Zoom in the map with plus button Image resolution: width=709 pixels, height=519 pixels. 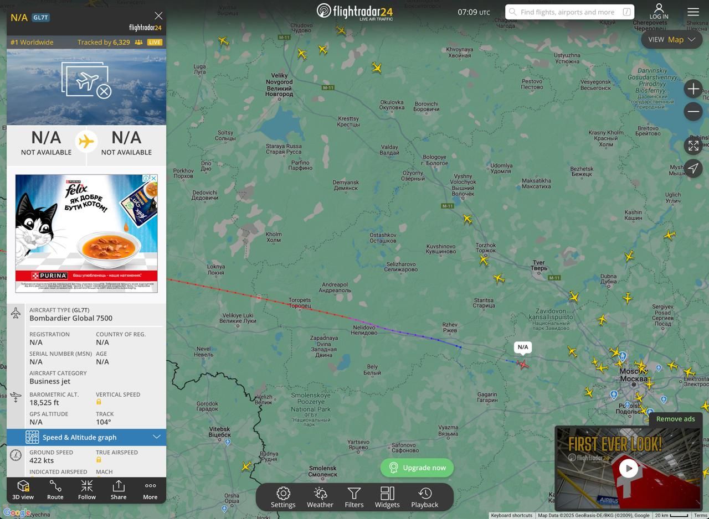pyautogui.click(x=693, y=89)
